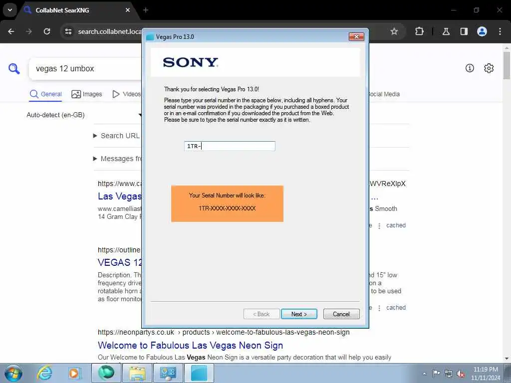
Task: Close the CollabNet SearXNG tab
Action: pos(128,10)
